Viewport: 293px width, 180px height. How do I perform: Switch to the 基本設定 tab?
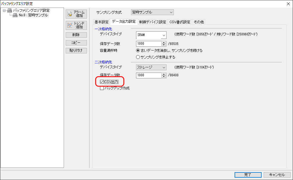click(x=101, y=22)
